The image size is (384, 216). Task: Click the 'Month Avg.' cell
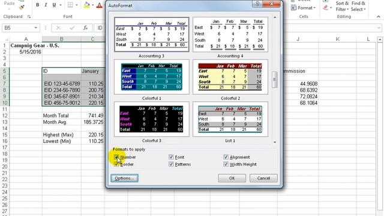[x=61, y=122]
